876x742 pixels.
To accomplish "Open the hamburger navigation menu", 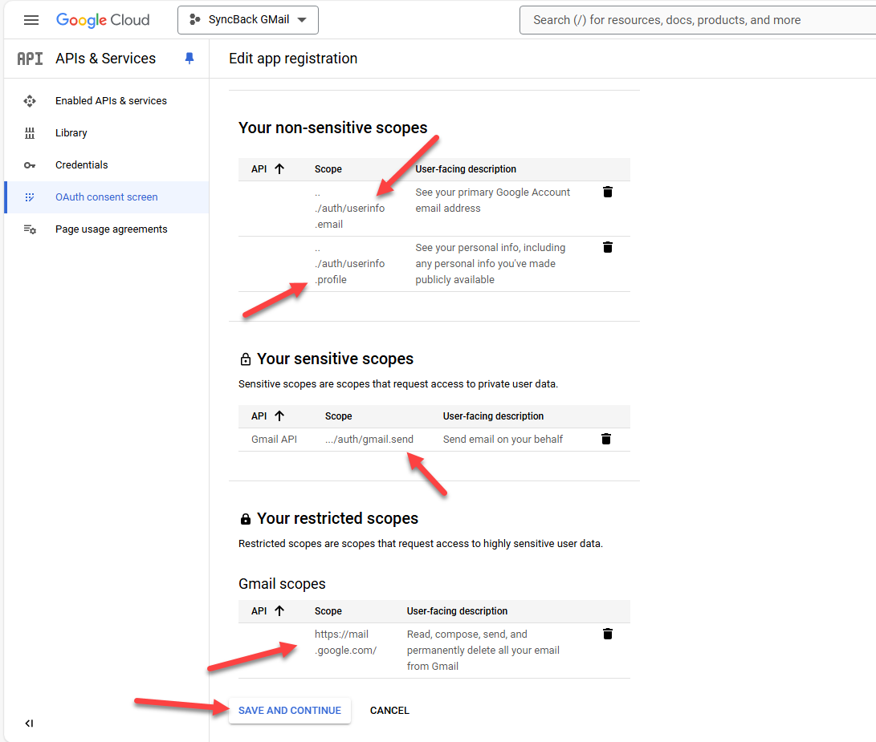I will click(x=31, y=20).
